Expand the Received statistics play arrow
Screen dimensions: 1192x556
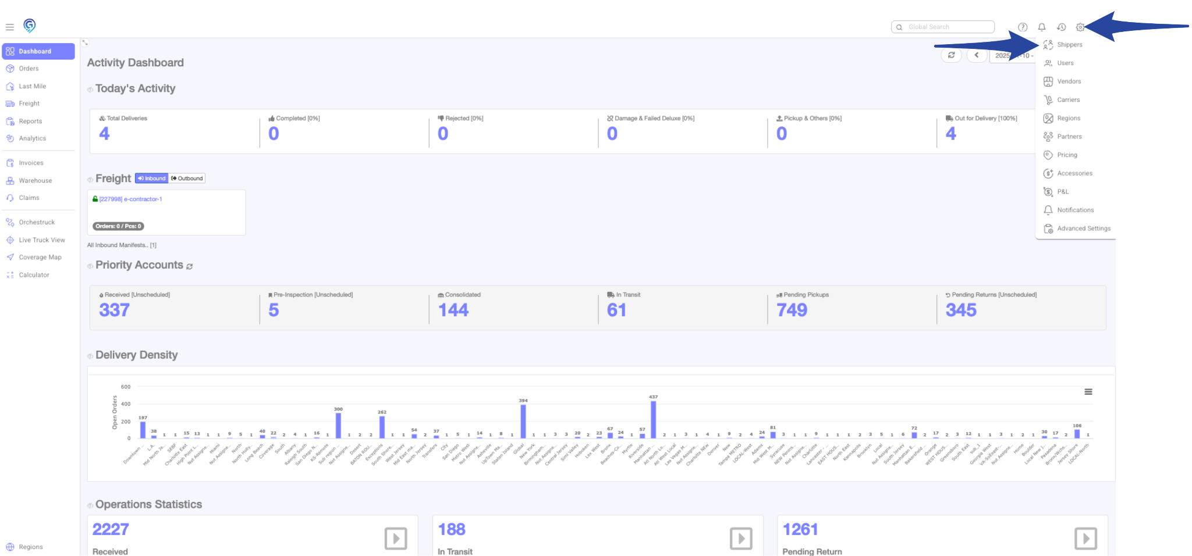(x=396, y=538)
